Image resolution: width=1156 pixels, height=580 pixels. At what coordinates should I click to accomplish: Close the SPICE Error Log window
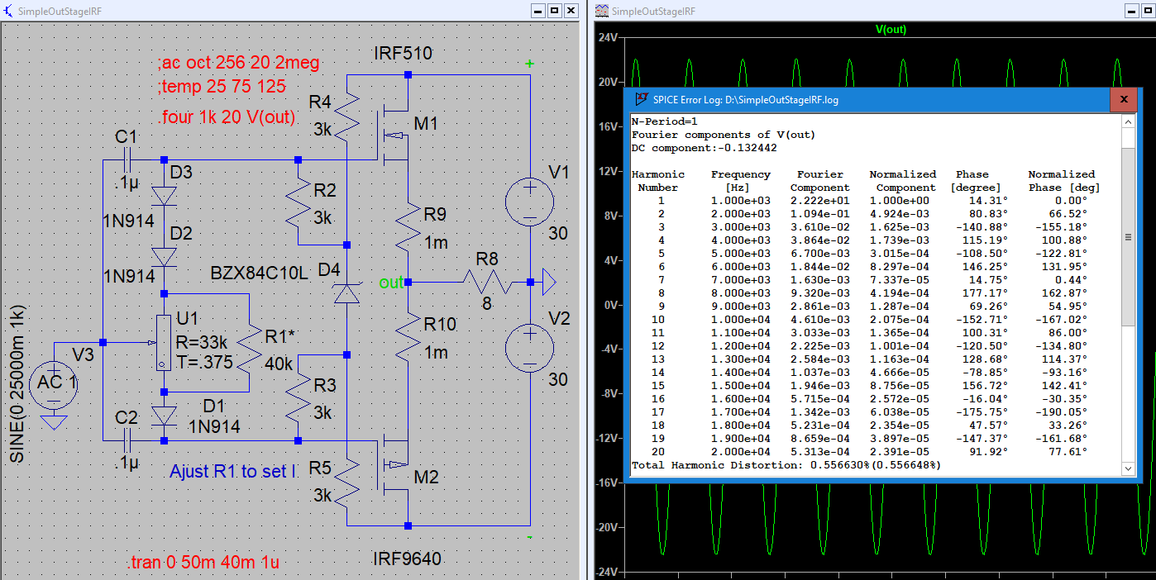click(1123, 100)
